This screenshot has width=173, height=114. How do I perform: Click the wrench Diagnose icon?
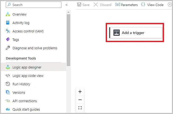(8, 48)
